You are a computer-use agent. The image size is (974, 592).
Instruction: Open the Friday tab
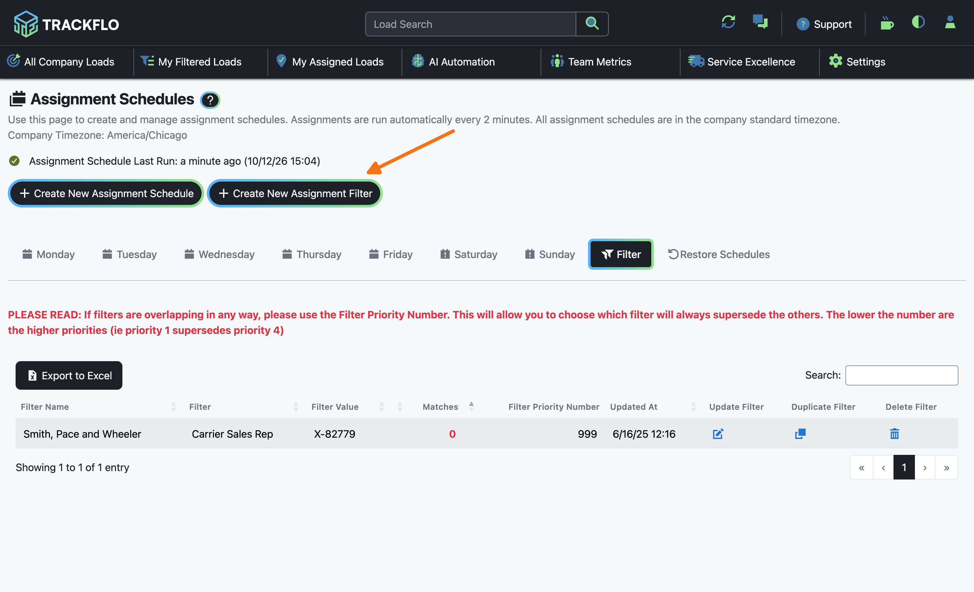[391, 255]
